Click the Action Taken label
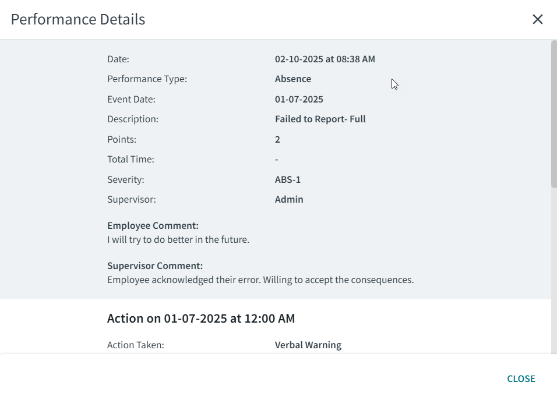Image resolution: width=557 pixels, height=403 pixels. (135, 345)
